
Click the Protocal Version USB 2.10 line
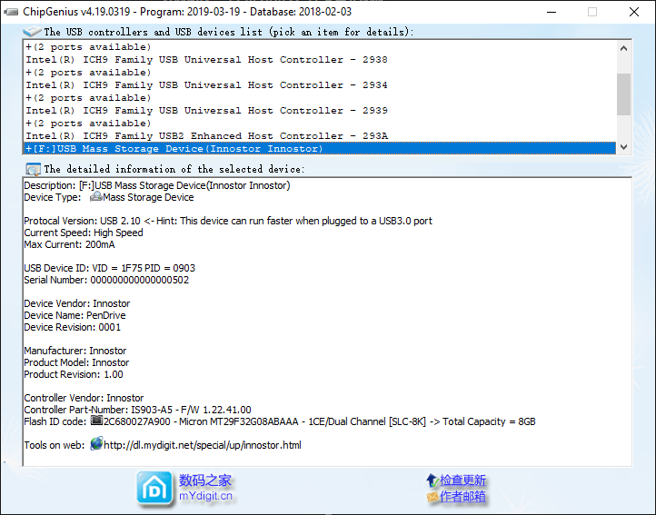228,221
